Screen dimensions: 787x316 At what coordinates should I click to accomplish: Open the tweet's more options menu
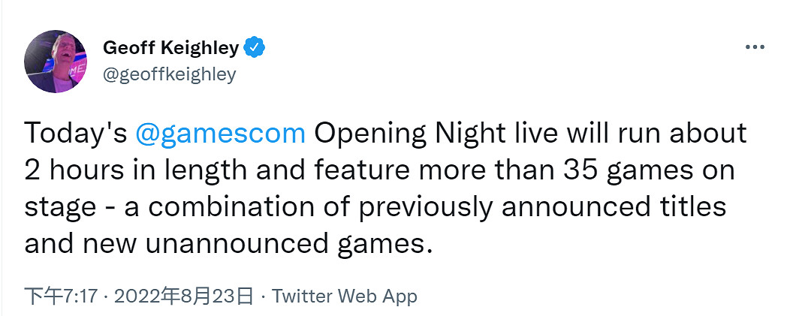[754, 48]
